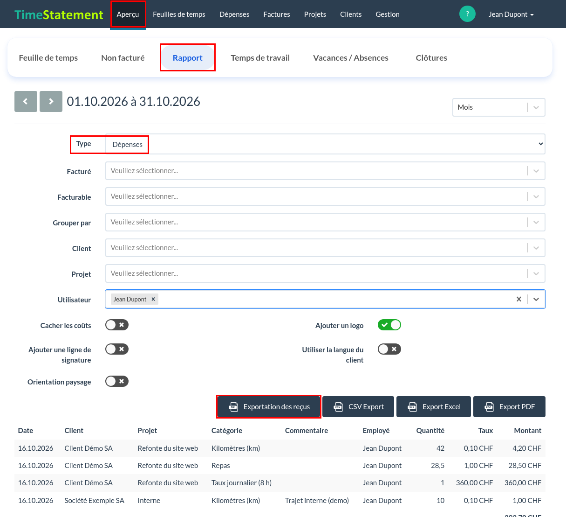Expand the Facturé selector

click(x=325, y=171)
